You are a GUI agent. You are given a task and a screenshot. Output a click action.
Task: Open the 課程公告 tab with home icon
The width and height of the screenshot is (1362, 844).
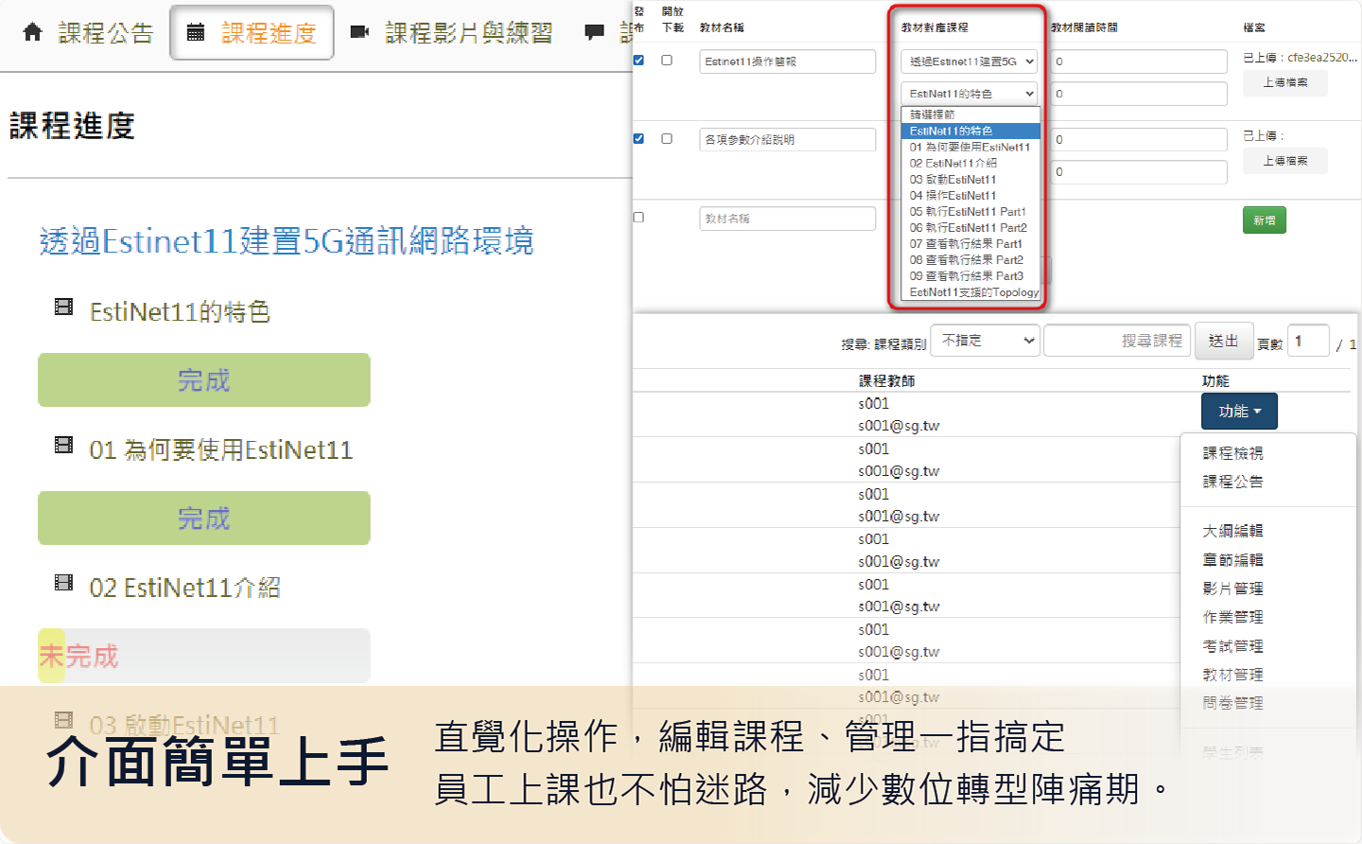[88, 33]
